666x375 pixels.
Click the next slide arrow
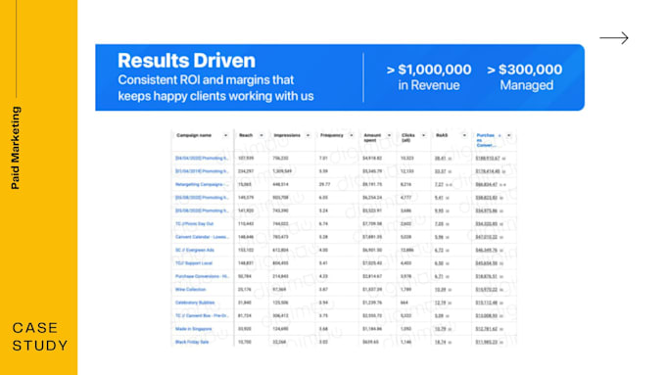click(x=614, y=38)
